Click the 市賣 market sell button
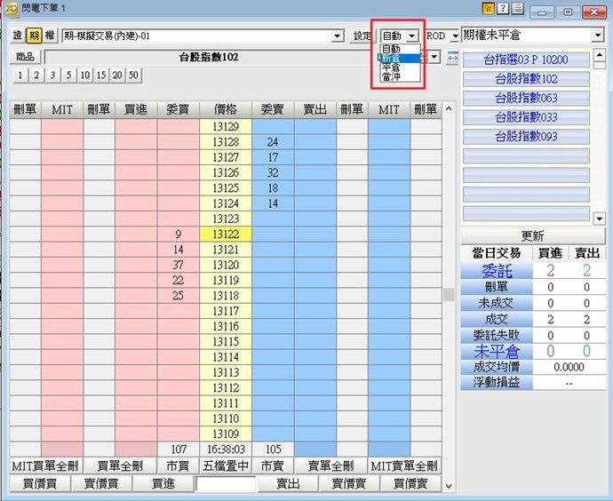This screenshot has height=501, width=613. (x=272, y=466)
